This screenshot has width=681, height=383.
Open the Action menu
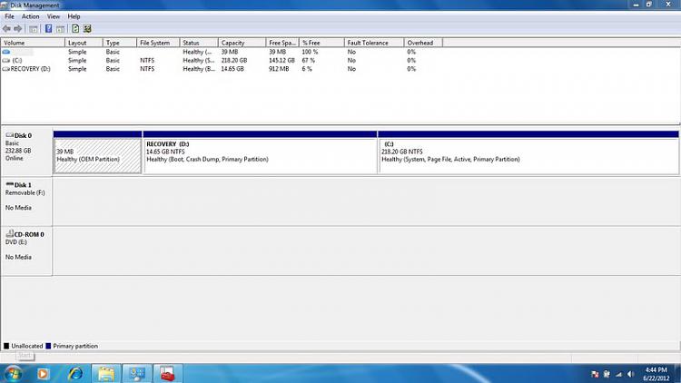click(x=30, y=16)
